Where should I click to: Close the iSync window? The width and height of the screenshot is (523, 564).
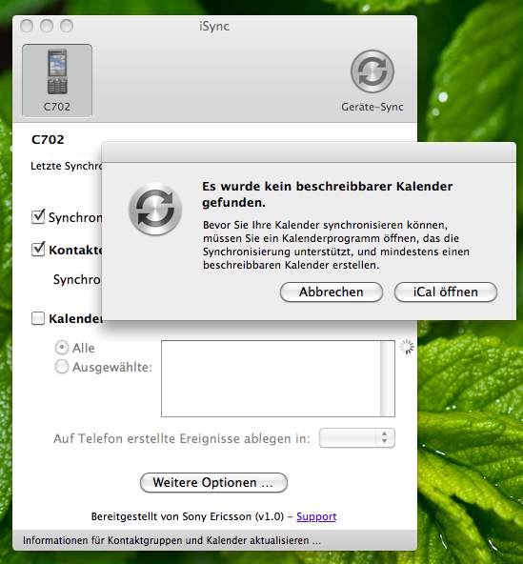coord(27,26)
